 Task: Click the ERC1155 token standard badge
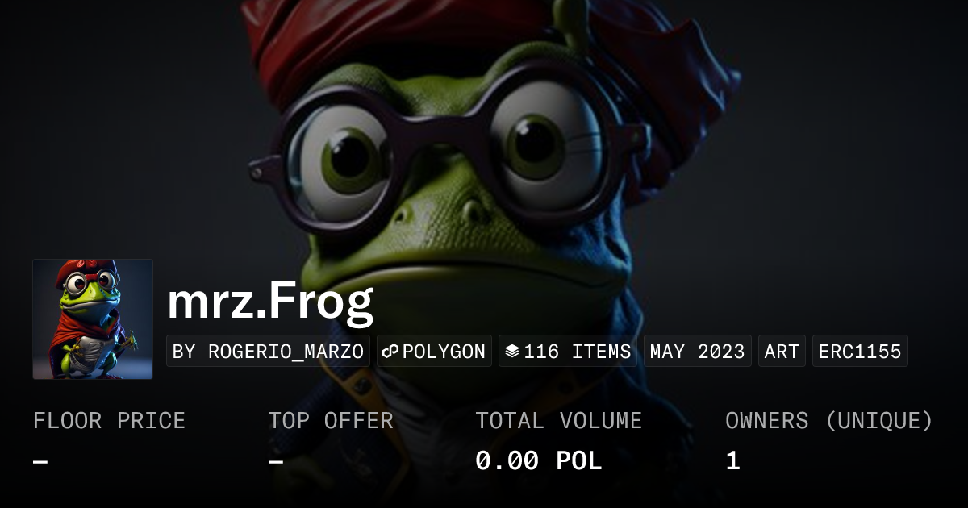860,352
